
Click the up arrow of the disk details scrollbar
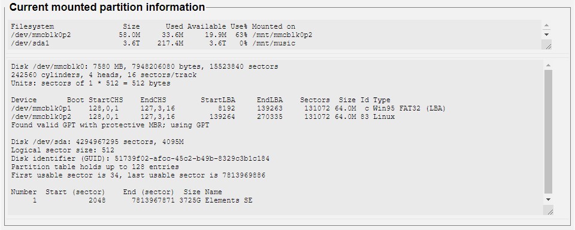[548, 65]
